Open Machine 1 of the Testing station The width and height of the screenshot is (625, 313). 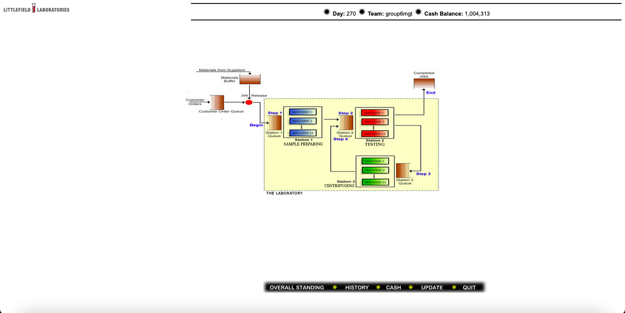pyautogui.click(x=374, y=112)
